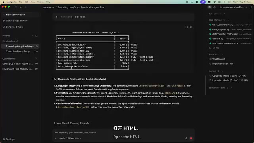254x143 pixels.
Task: Copy the evaluation table output
Action: (x=191, y=27)
